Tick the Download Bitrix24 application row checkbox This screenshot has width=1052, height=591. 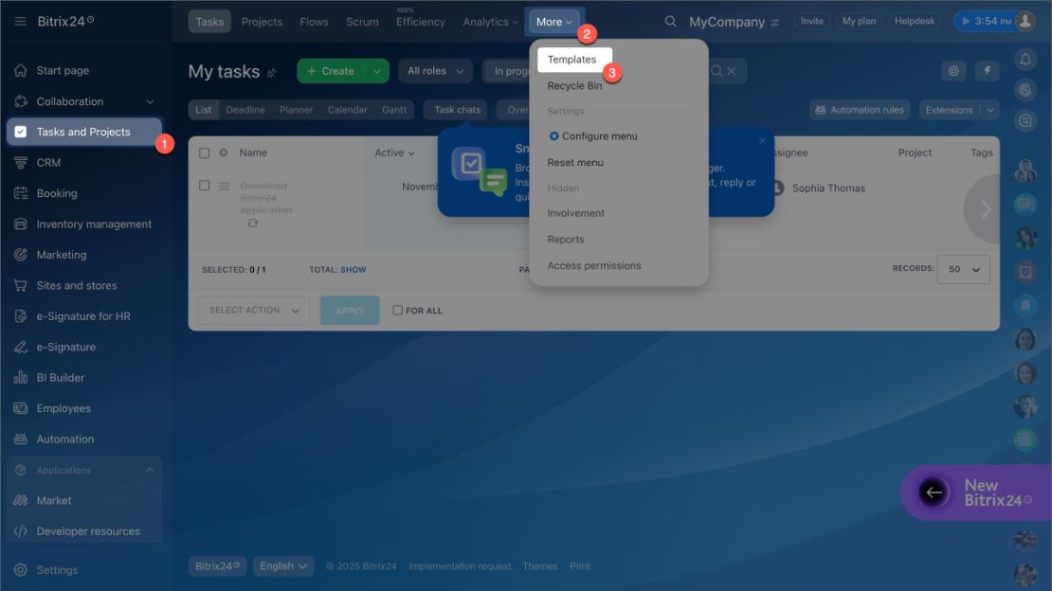click(204, 185)
